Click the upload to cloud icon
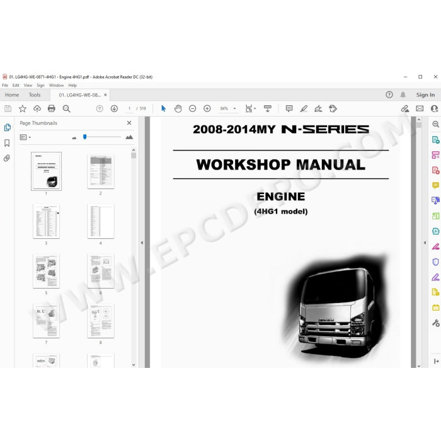 [37, 108]
